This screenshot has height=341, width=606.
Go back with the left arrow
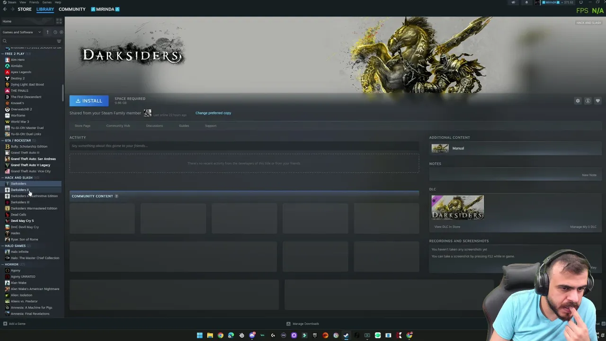tap(5, 9)
